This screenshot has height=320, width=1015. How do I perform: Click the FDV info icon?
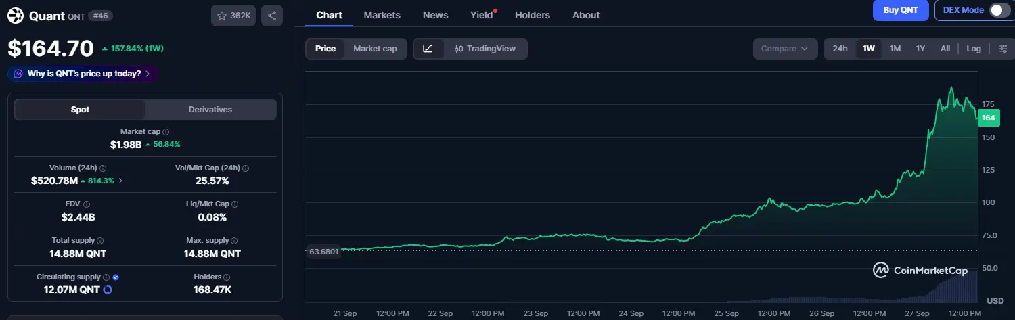[x=87, y=204]
